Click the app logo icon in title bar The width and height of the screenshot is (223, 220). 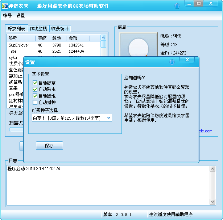[x=5, y=6]
